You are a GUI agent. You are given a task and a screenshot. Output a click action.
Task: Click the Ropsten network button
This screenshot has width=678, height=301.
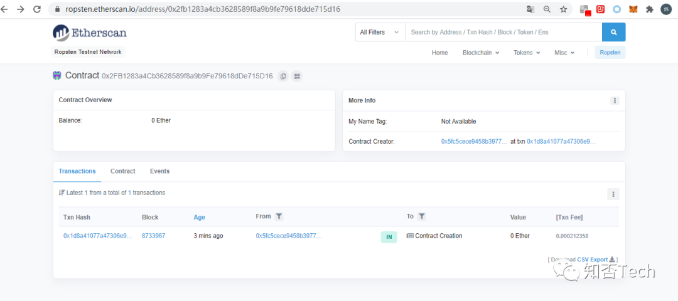(x=610, y=53)
